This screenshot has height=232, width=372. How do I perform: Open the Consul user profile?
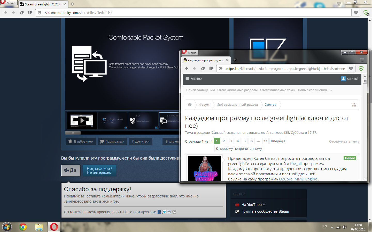point(350,79)
